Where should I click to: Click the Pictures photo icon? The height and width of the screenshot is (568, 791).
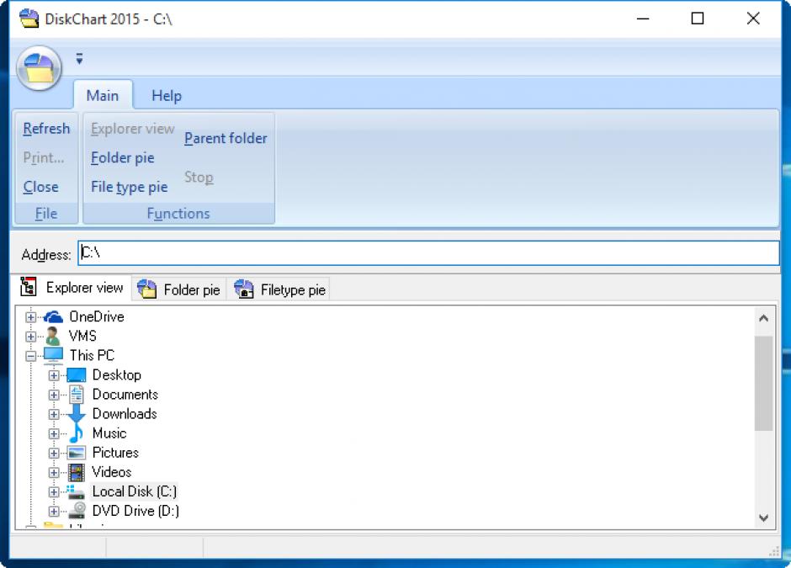click(x=77, y=453)
